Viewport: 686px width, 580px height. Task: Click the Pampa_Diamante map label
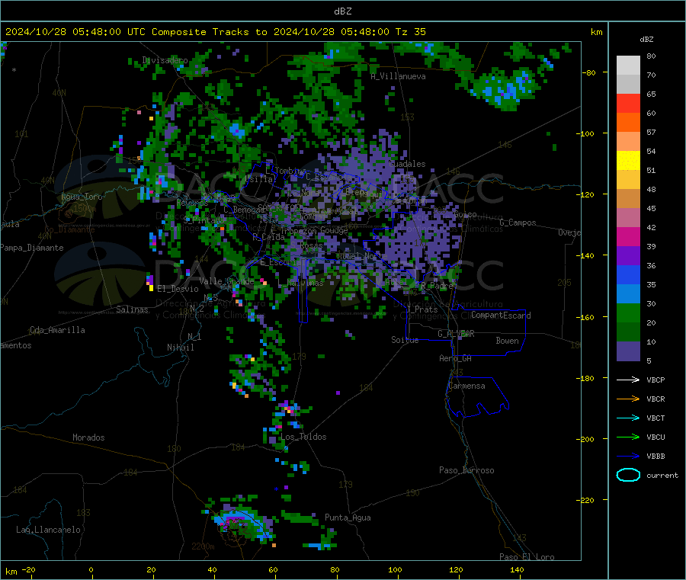(31, 248)
